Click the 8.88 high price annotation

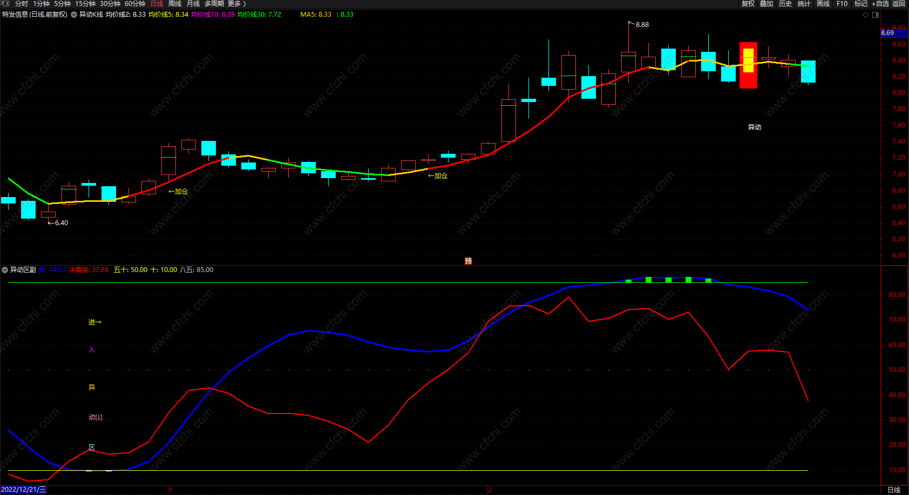[642, 25]
